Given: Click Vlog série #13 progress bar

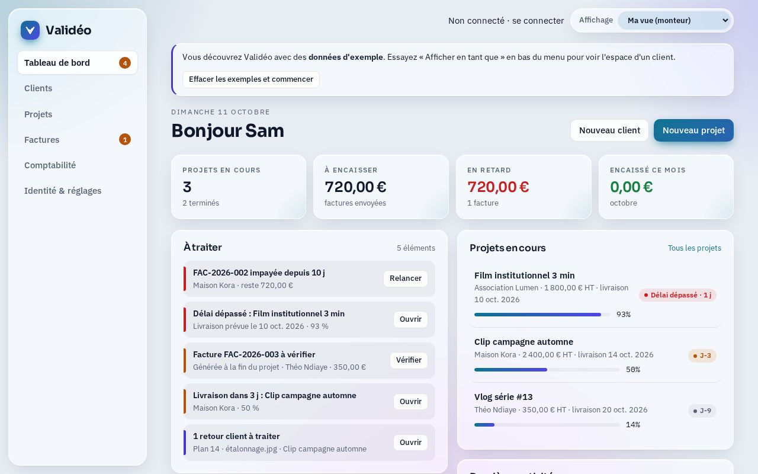Looking at the screenshot, I should coord(547,425).
